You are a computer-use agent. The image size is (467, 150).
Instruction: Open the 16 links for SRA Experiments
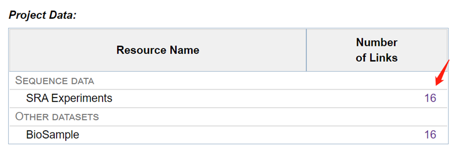pos(430,98)
